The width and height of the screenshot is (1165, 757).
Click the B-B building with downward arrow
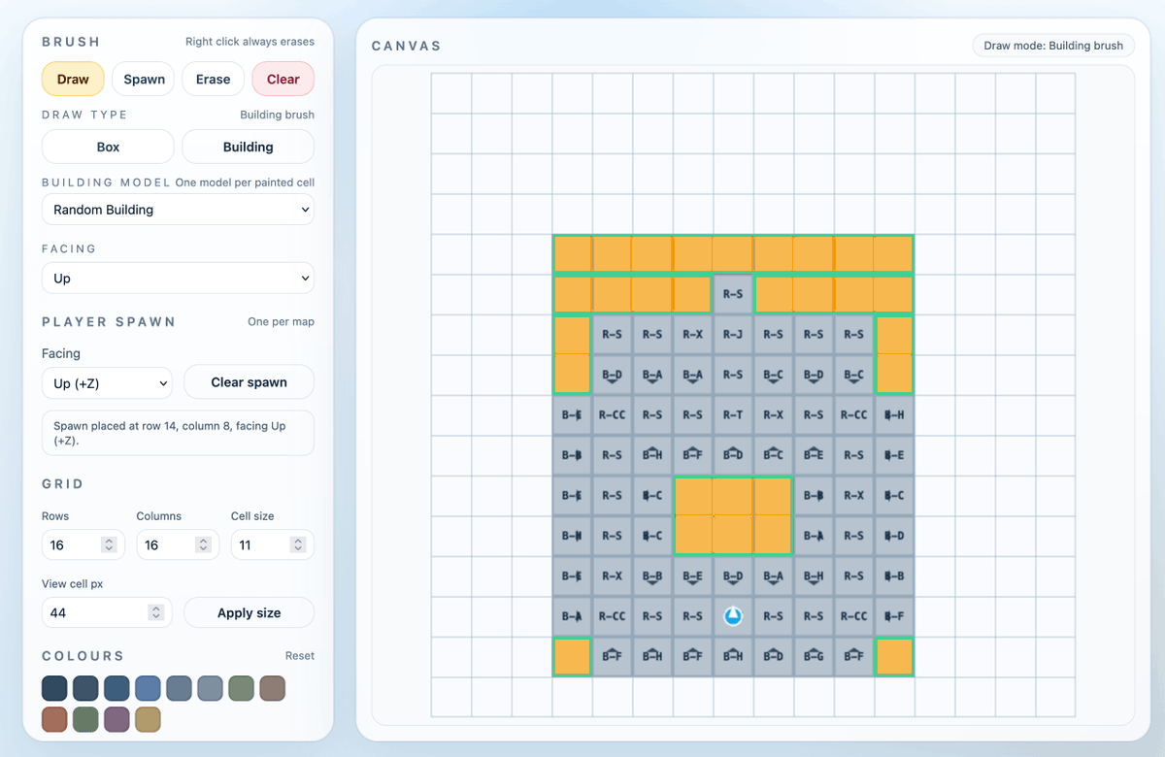653,576
